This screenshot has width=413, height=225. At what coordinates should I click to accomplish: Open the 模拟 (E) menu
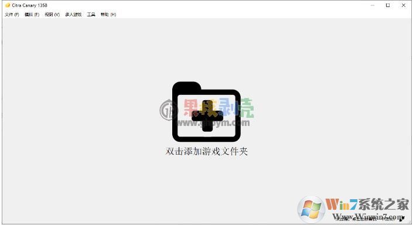coord(32,15)
